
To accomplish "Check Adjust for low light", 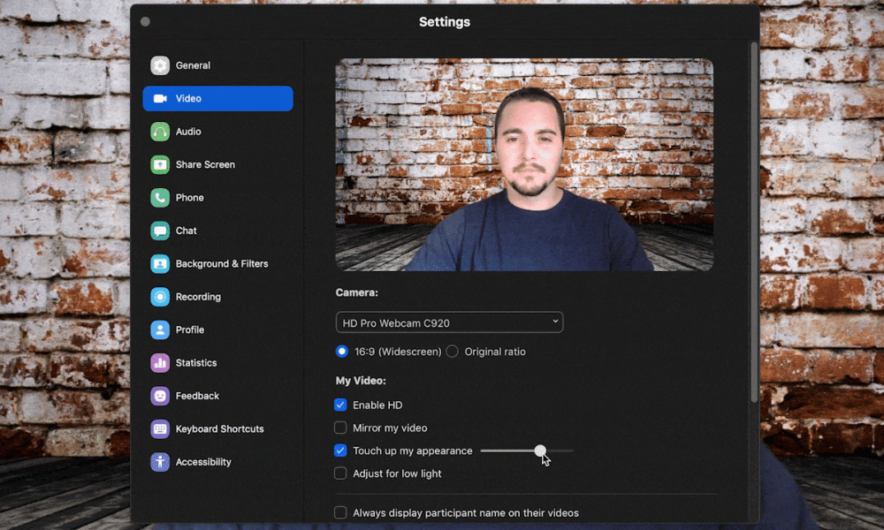I will (x=340, y=473).
